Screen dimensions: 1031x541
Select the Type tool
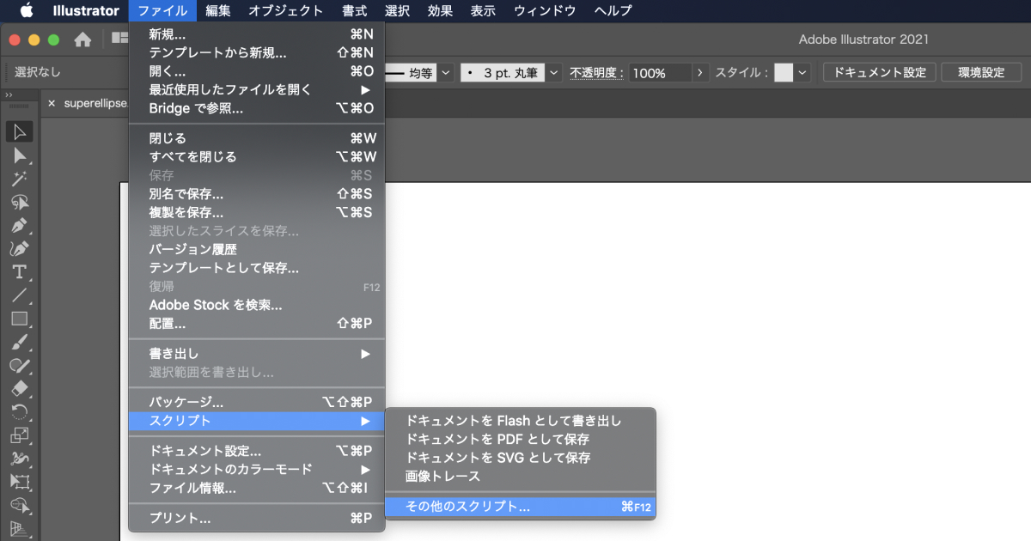20,271
